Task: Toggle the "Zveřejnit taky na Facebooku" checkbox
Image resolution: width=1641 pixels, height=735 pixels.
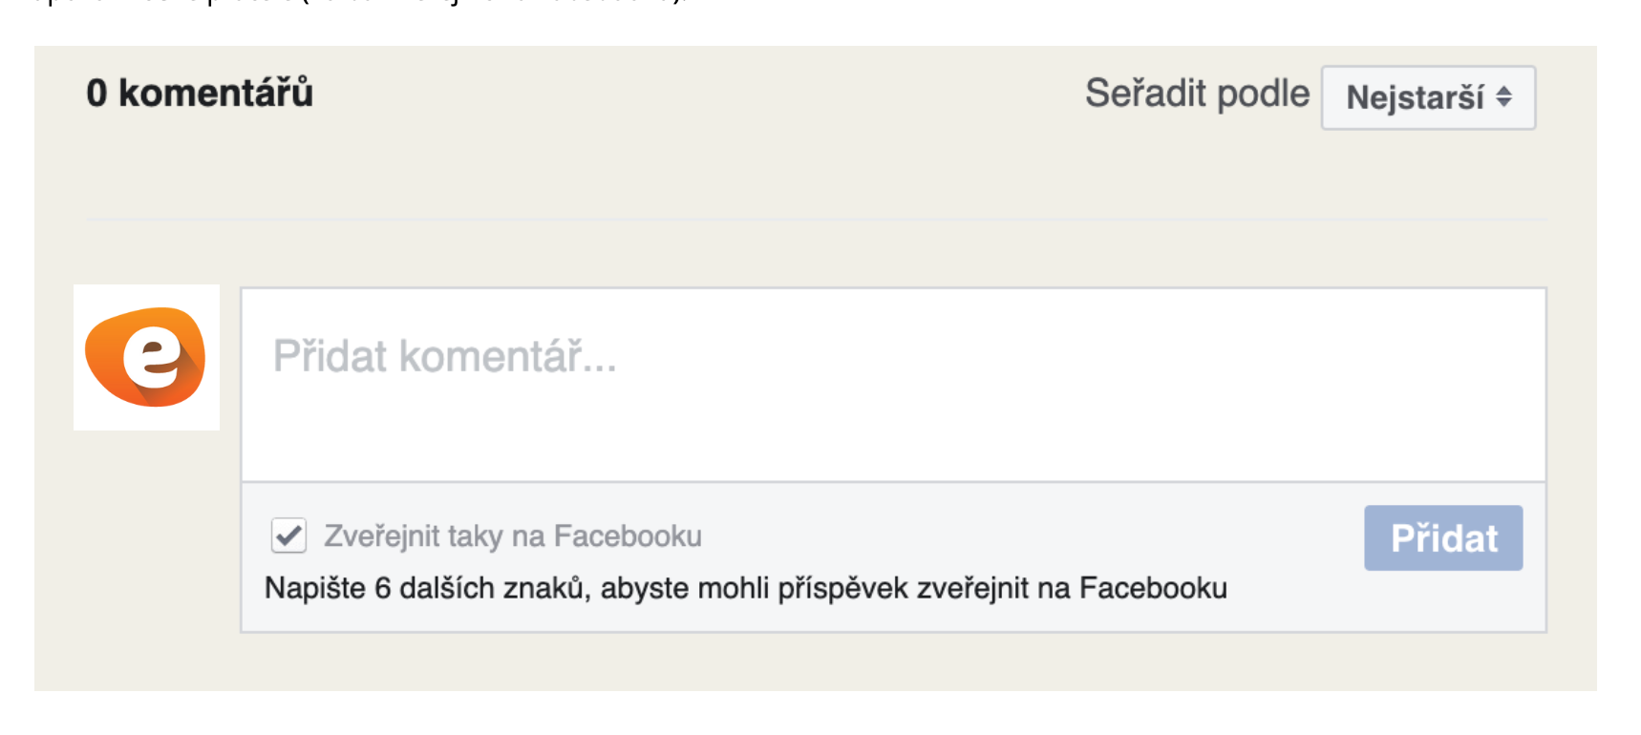Action: [x=288, y=535]
